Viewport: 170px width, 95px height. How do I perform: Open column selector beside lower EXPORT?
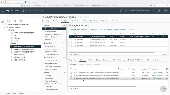(71, 88)
